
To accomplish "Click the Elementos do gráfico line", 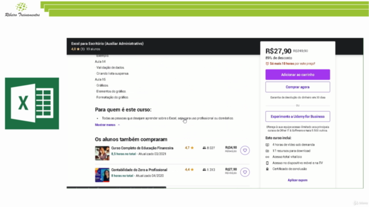I will tap(111, 91).
